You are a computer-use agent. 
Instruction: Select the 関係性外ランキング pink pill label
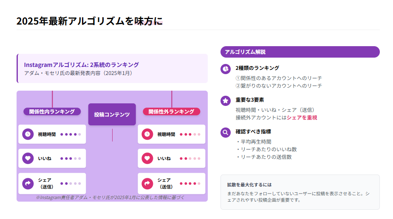pyautogui.click(x=171, y=111)
